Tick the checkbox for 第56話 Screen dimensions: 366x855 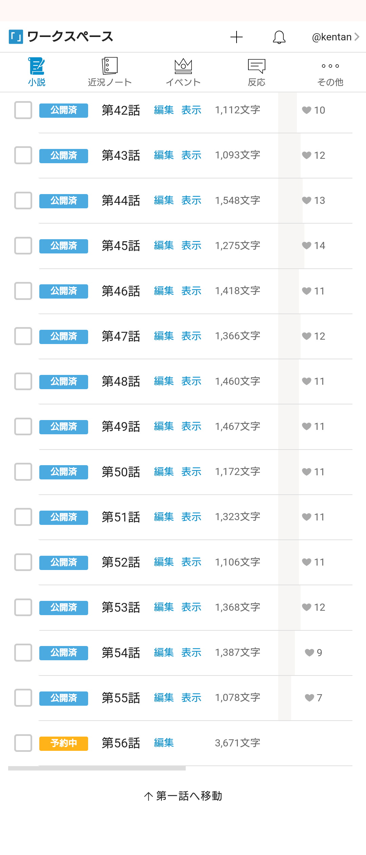coord(23,743)
